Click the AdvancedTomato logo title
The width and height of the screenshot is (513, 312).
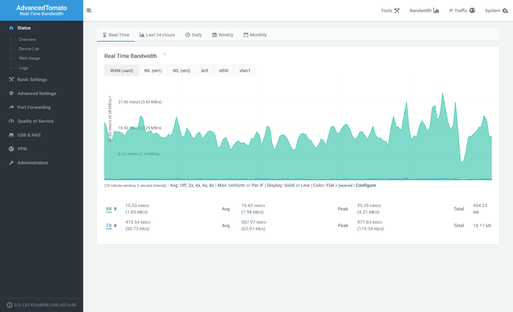pyautogui.click(x=42, y=8)
